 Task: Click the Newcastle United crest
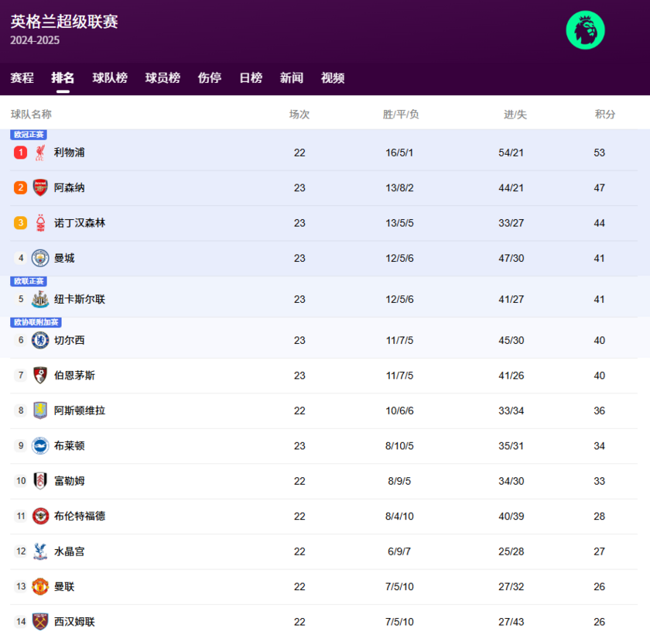pyautogui.click(x=39, y=299)
